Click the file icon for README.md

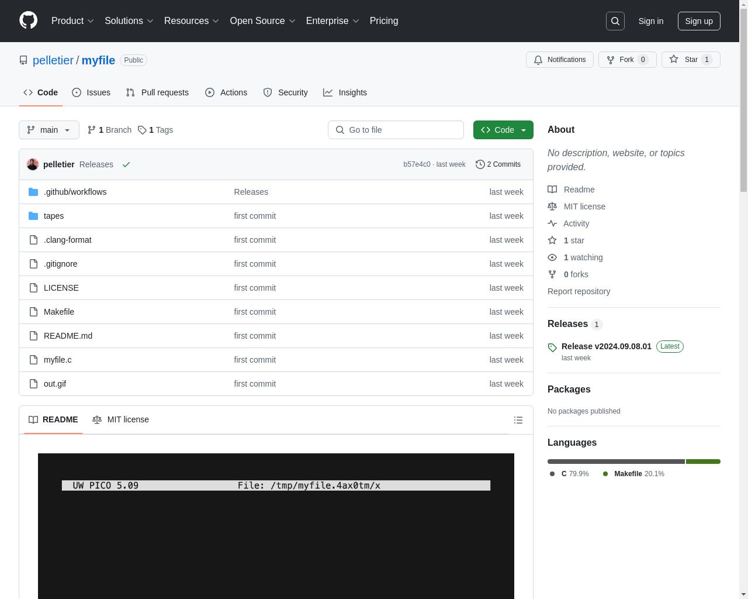coord(33,336)
